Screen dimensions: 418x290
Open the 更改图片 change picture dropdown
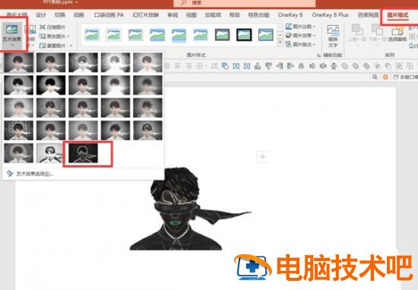[x=55, y=37]
